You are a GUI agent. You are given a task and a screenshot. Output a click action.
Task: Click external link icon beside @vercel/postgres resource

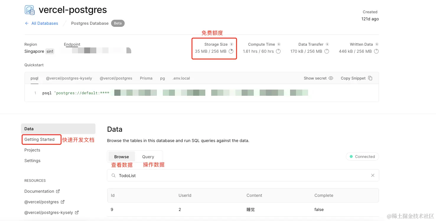click(x=63, y=202)
